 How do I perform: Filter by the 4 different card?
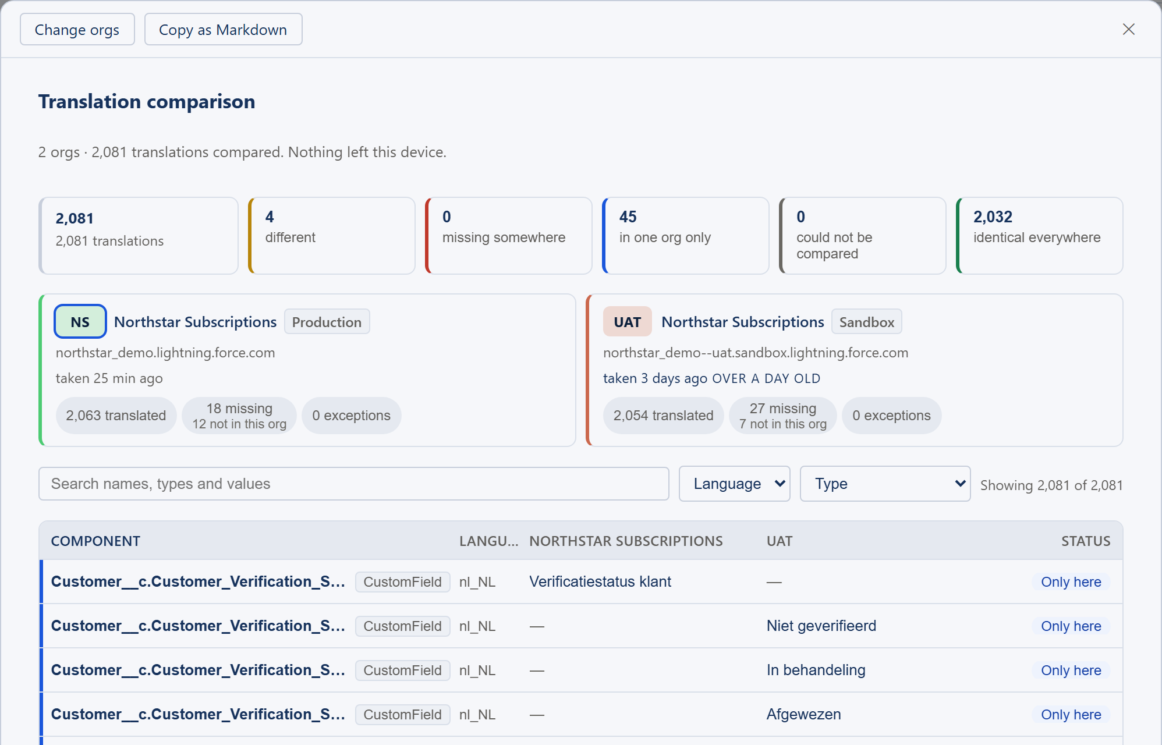[x=332, y=236]
